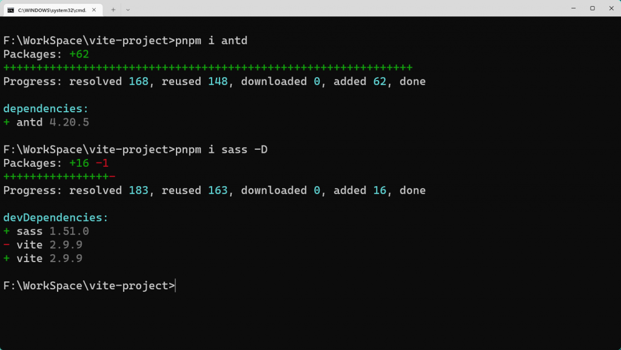
Task: Click the long green plus-sign progress bar
Action: tap(207, 67)
